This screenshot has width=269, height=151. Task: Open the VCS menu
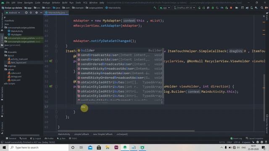(x=85, y=3)
